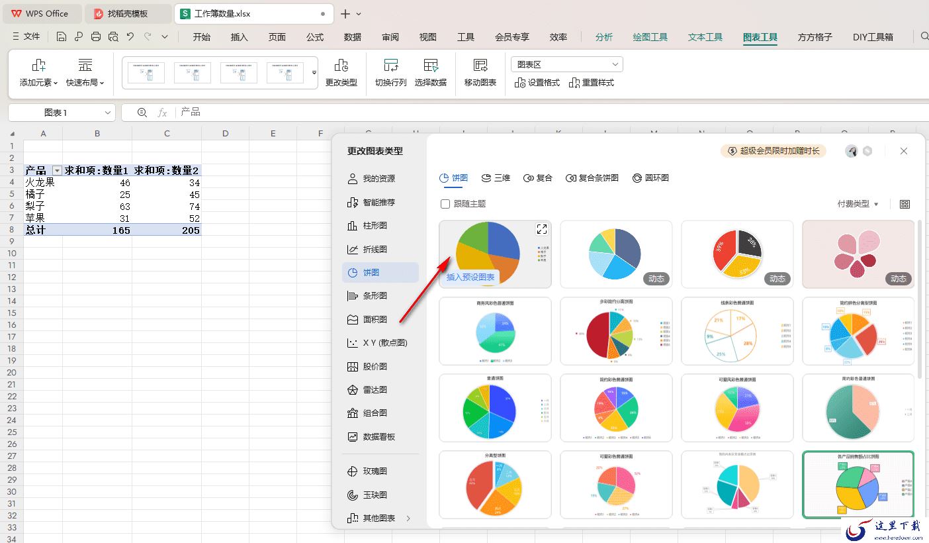
Task: Open the 方方格子 ribbon tab
Action: point(815,37)
